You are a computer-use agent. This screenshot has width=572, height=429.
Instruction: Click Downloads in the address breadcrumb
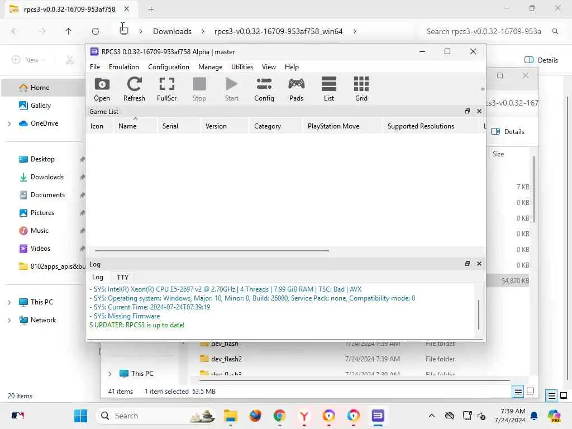(x=172, y=31)
